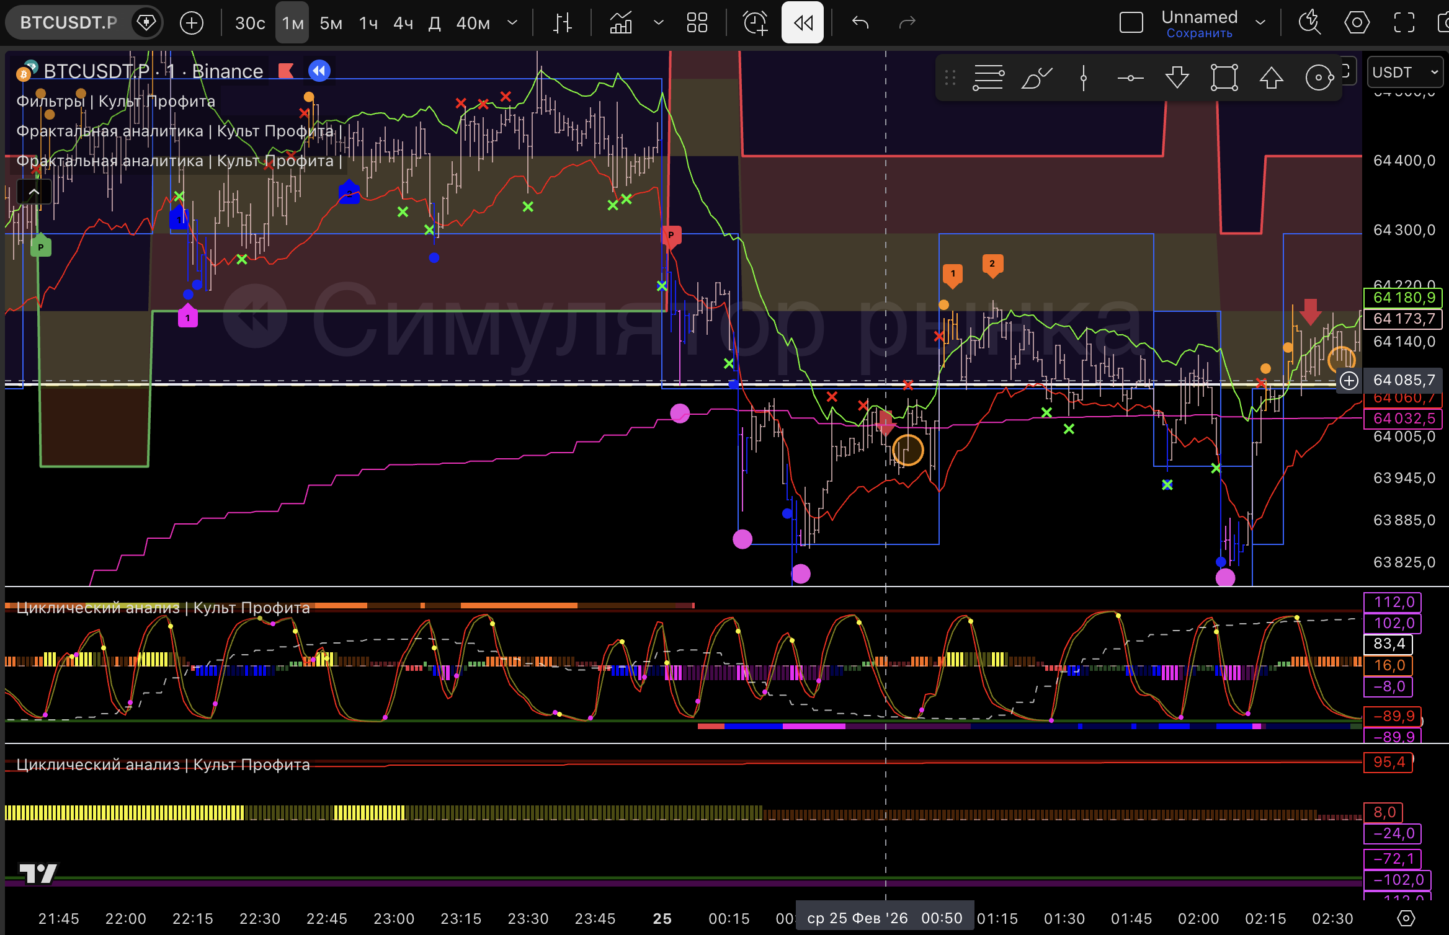The width and height of the screenshot is (1449, 935).
Task: Click the Сохранить link
Action: 1199,33
